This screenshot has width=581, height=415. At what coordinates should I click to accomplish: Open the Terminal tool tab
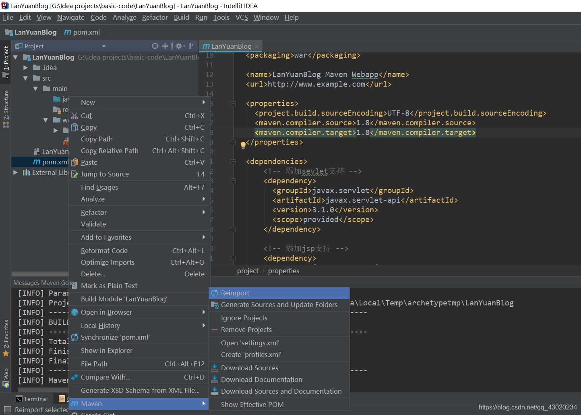(x=31, y=399)
